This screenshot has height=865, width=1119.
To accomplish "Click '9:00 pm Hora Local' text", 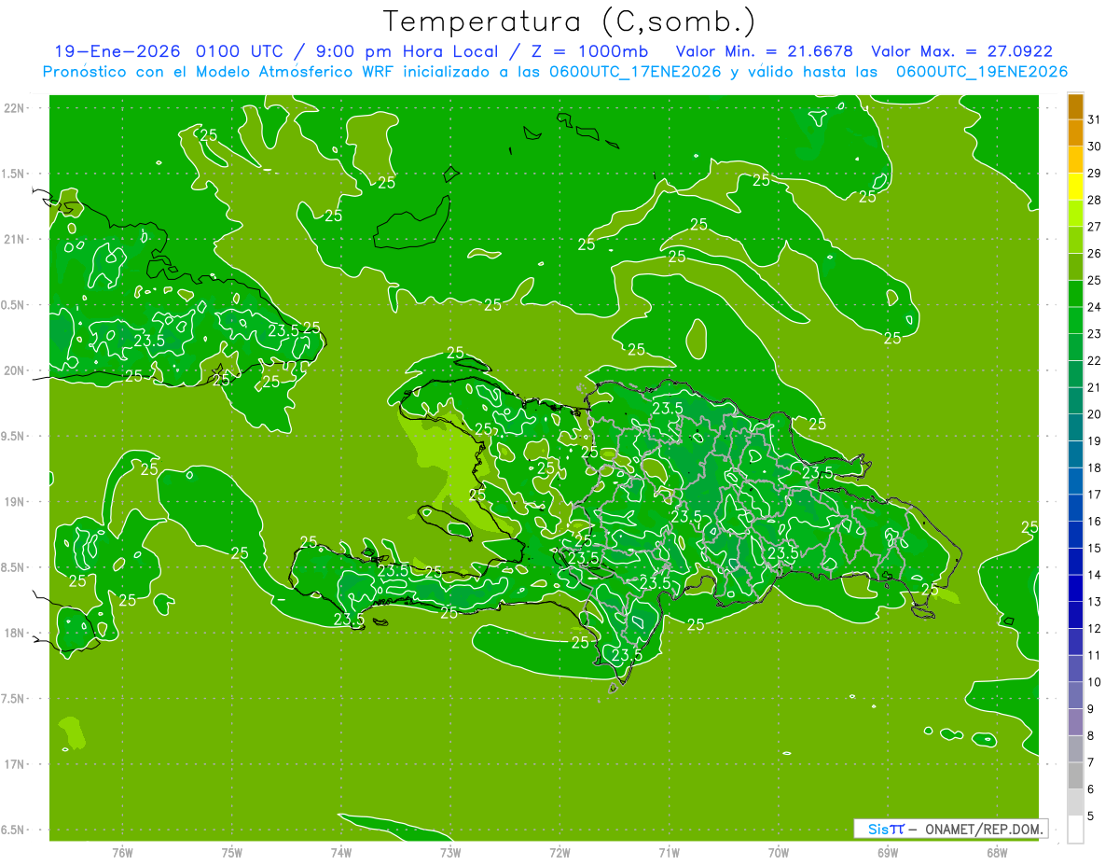I will pos(409,51).
